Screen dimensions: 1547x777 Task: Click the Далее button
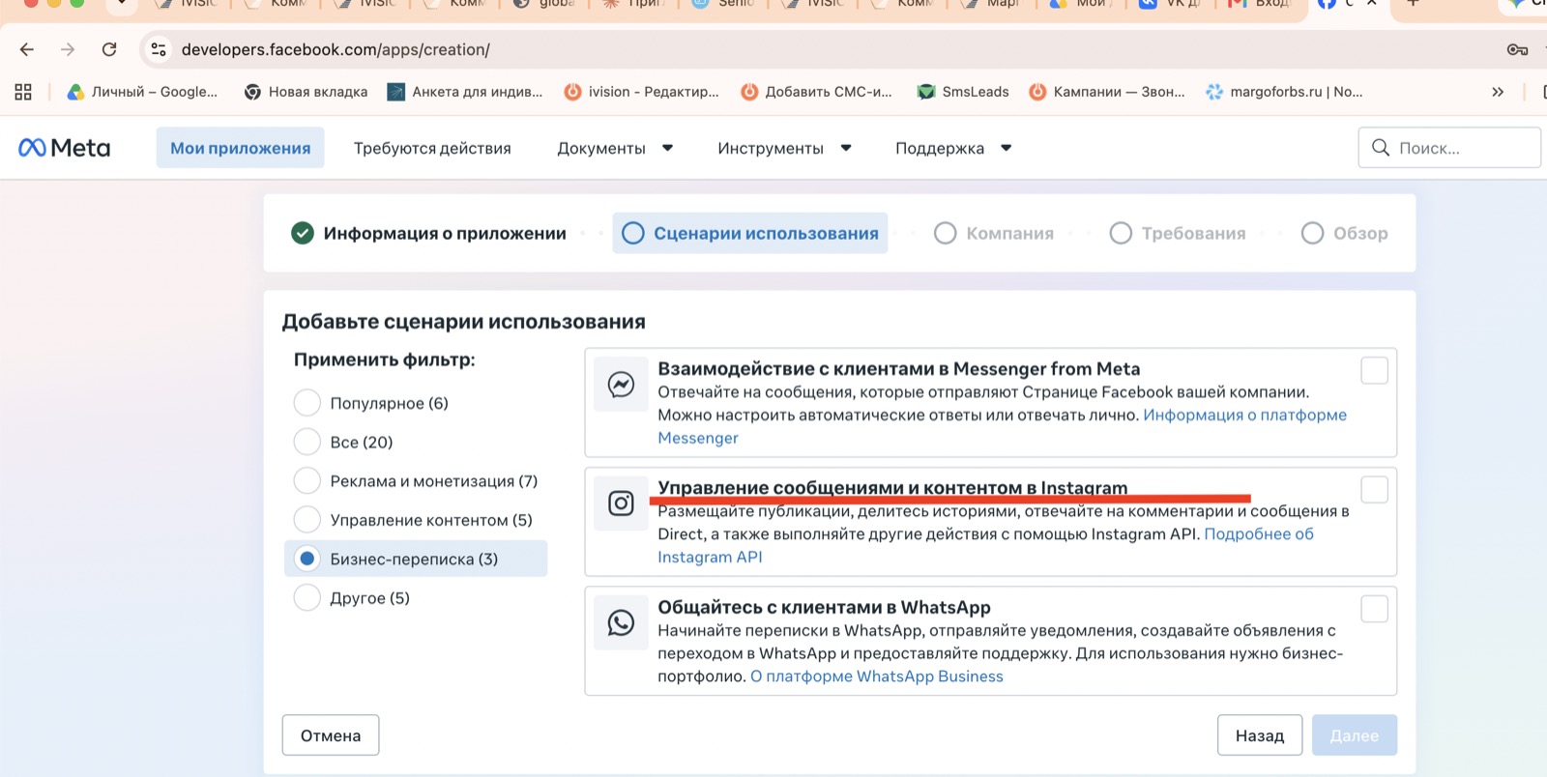(x=1355, y=735)
